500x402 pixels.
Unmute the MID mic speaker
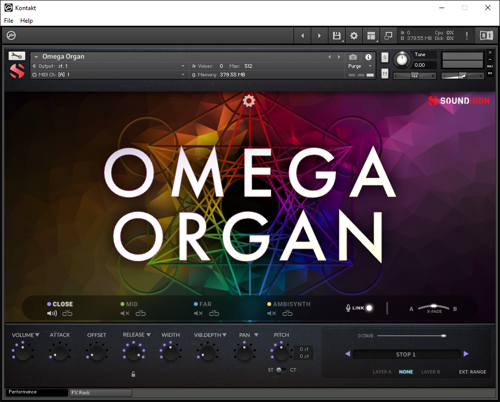click(x=124, y=314)
